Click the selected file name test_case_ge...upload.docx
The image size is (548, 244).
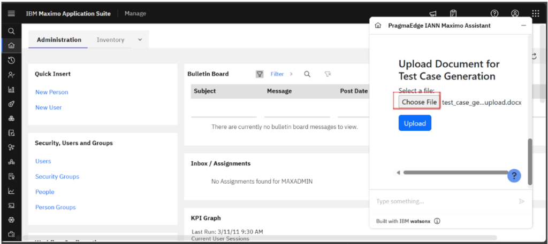pos(482,102)
